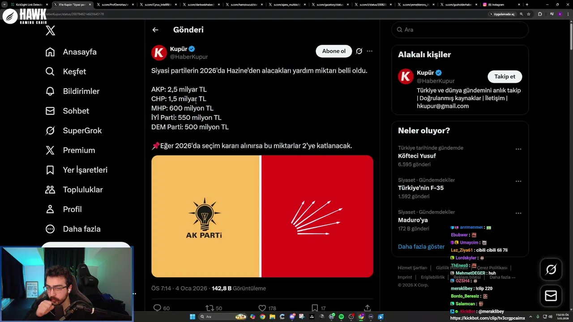Click the reply icon with 60
This screenshot has height=322, width=573.
coord(157,308)
